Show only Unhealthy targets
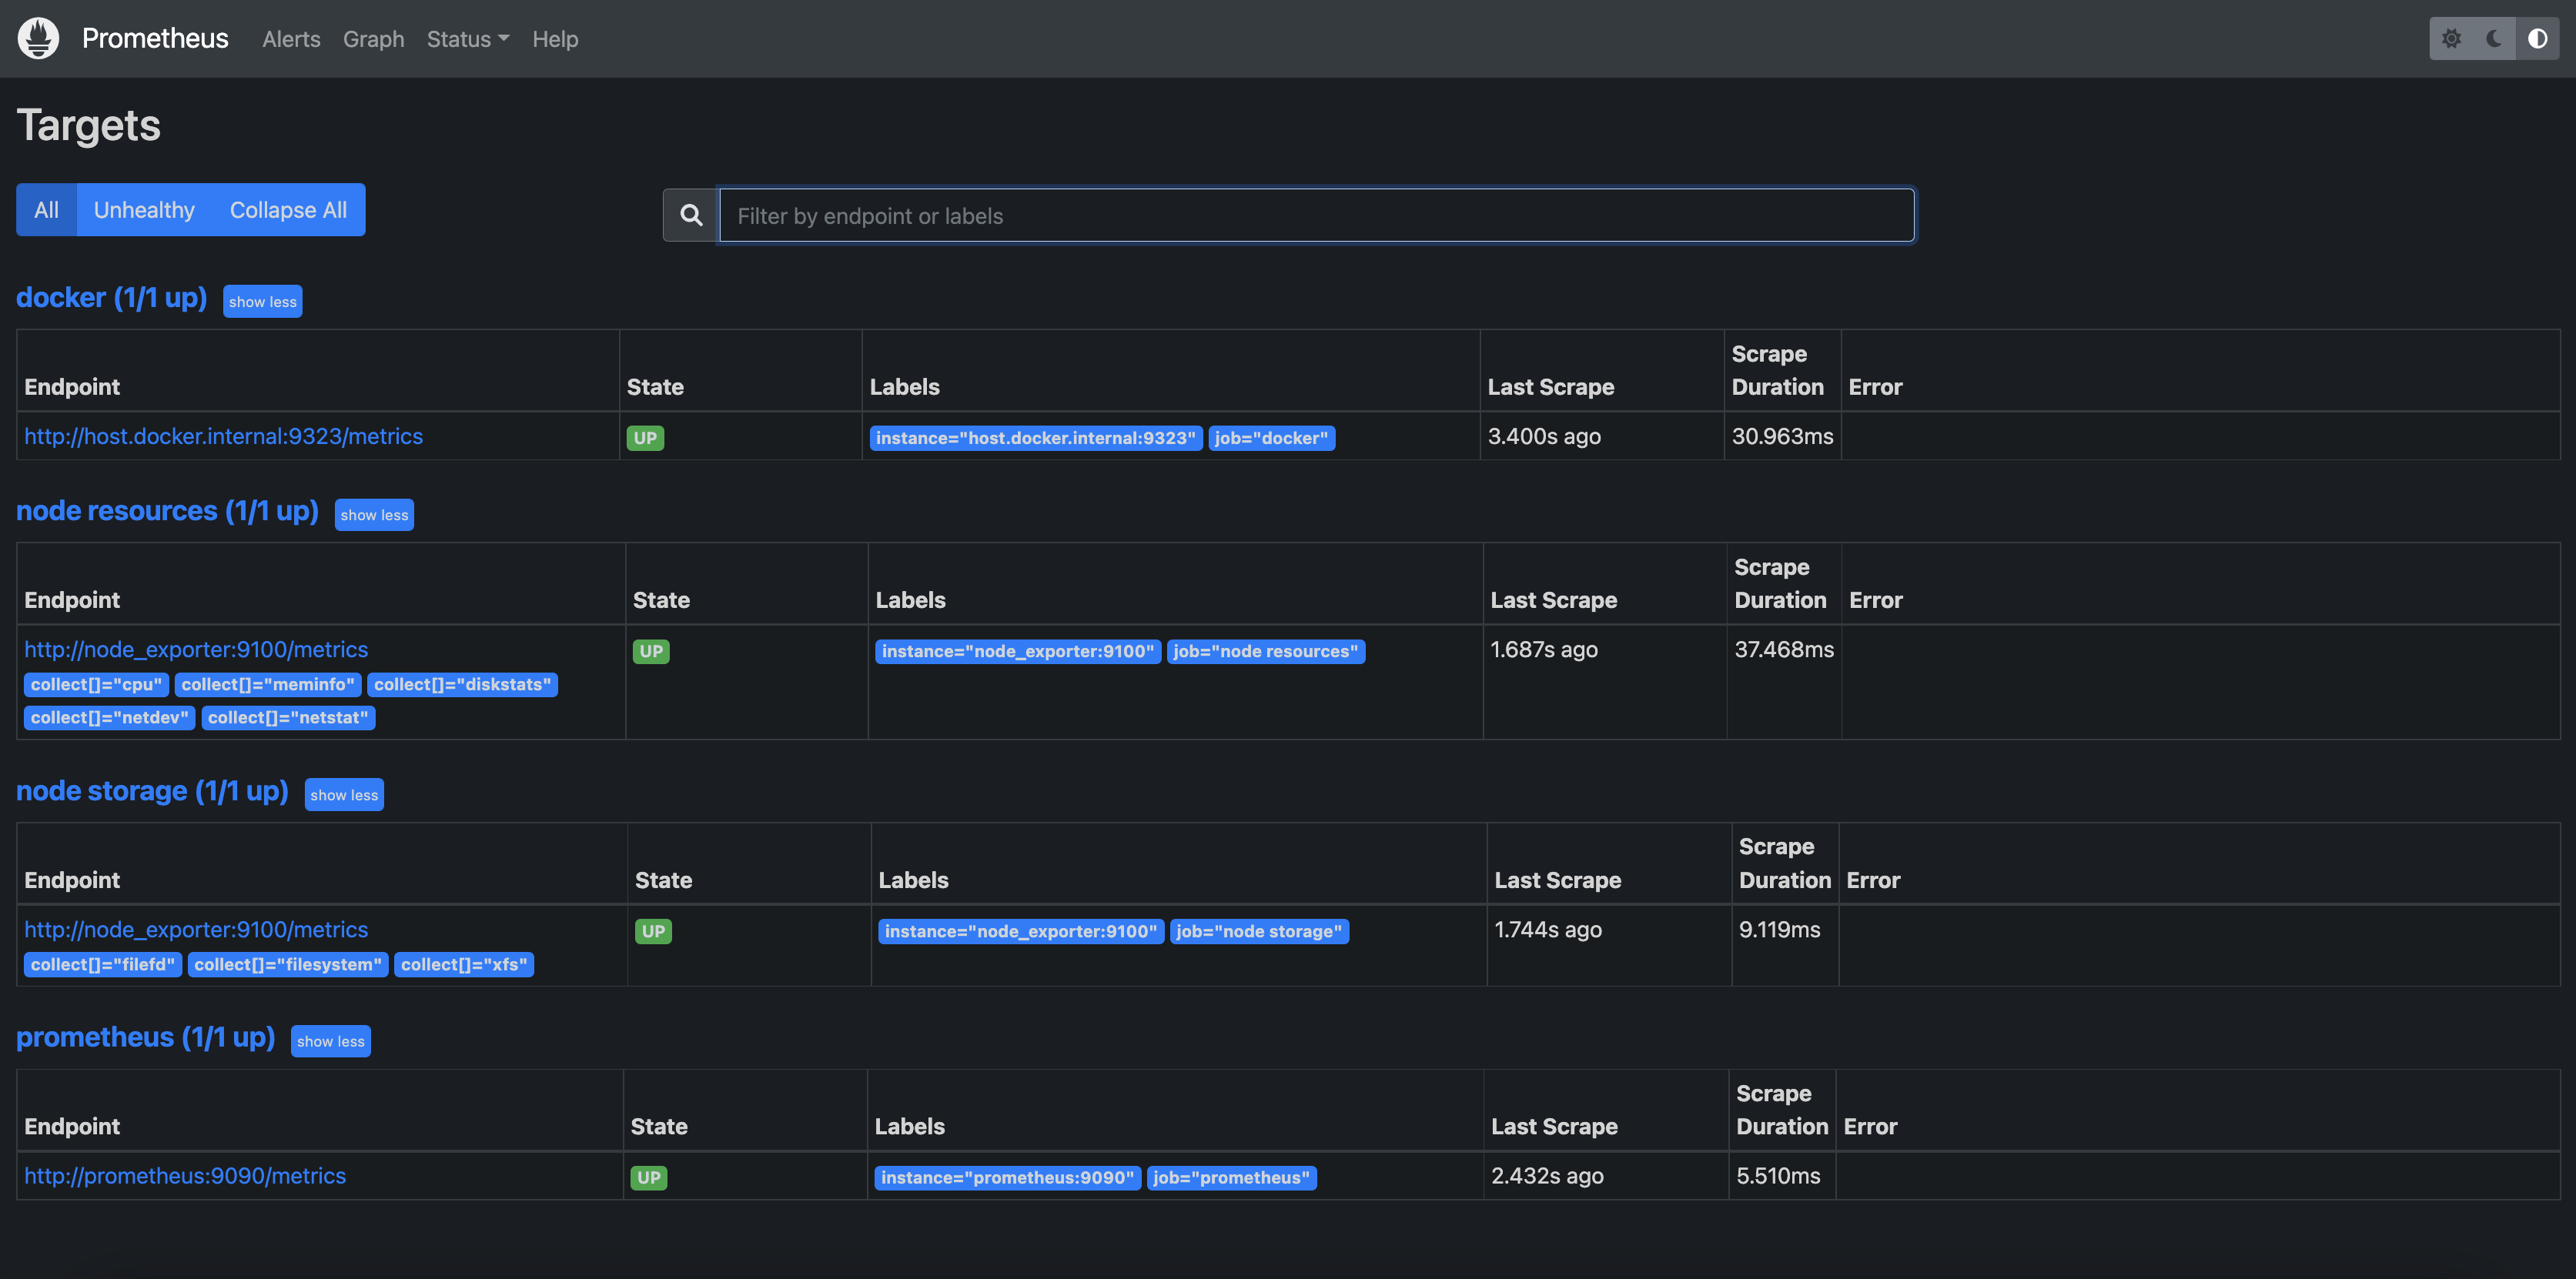Screen dimensions: 2576x1279 click(144, 210)
